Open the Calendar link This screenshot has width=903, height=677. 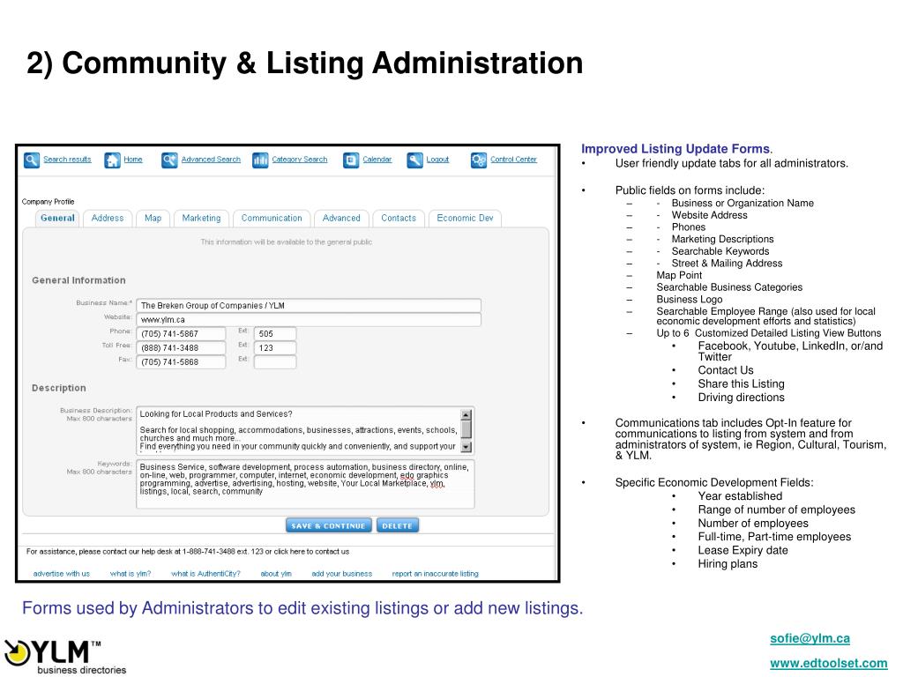(x=377, y=160)
